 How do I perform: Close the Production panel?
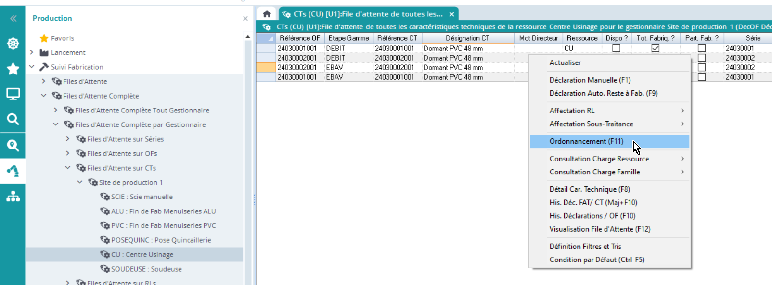(245, 18)
